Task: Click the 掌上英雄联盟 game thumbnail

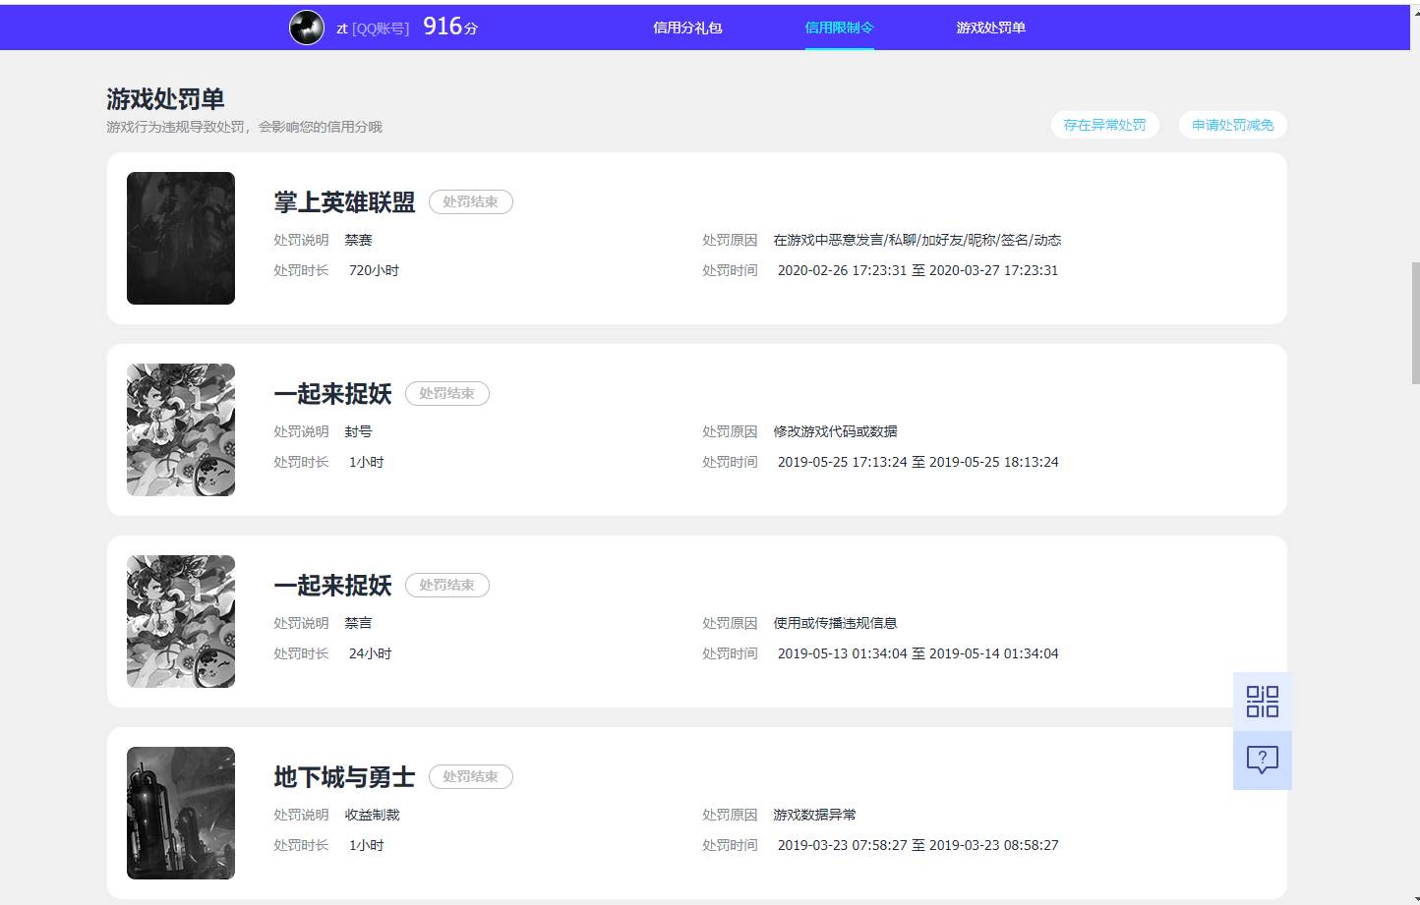Action: point(180,237)
